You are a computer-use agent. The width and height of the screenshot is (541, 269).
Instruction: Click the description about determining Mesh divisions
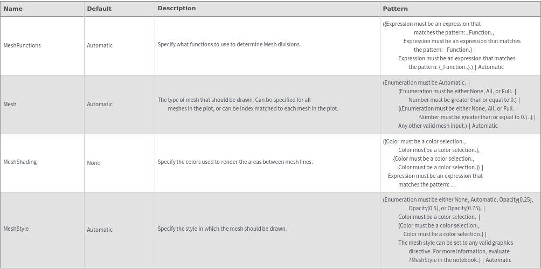(229, 45)
